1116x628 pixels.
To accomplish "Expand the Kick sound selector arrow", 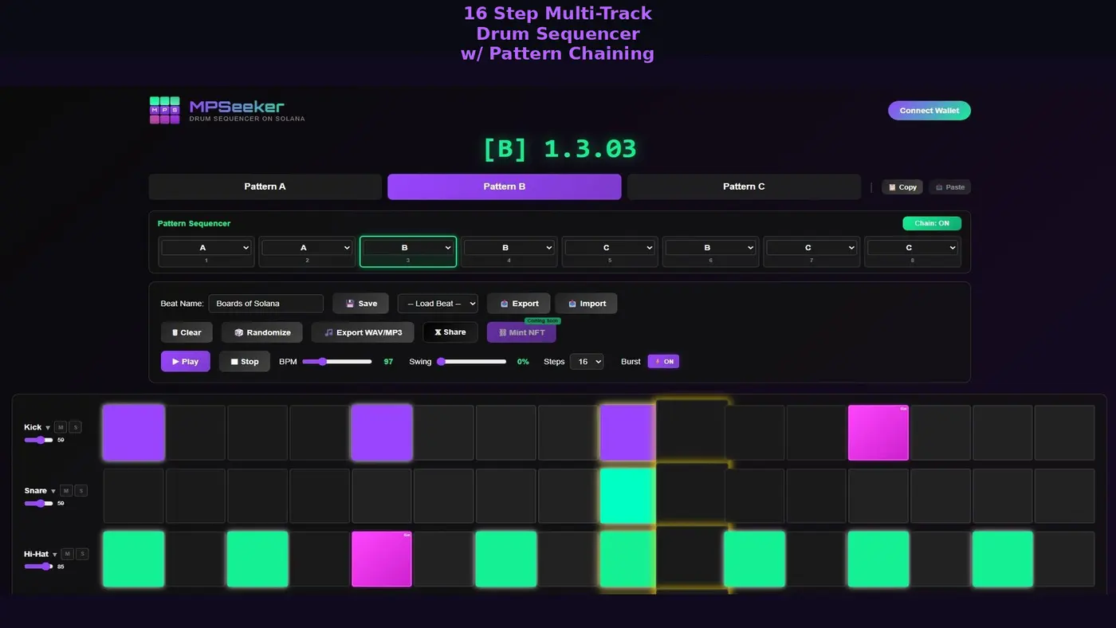I will (x=48, y=428).
